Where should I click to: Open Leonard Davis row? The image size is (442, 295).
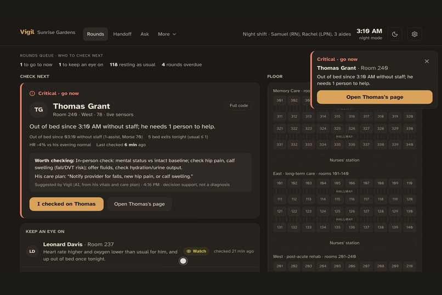click(x=140, y=252)
